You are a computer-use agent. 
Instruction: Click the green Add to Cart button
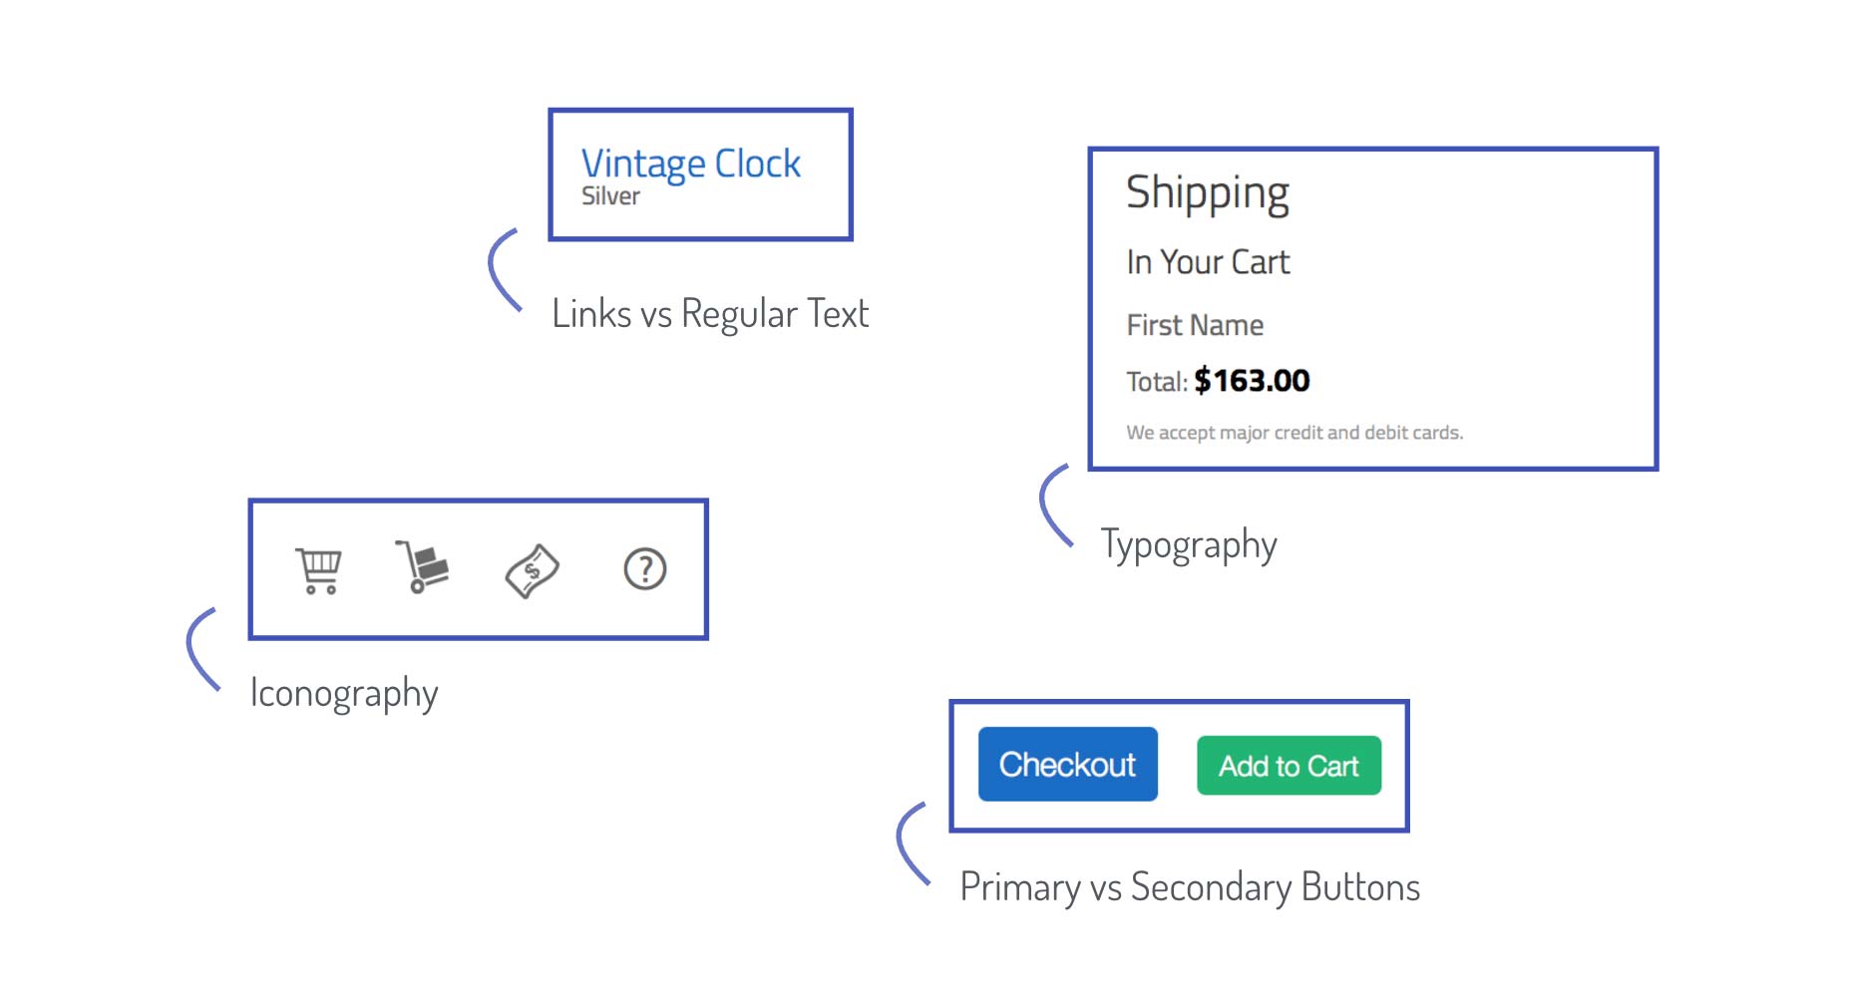coord(1289,766)
